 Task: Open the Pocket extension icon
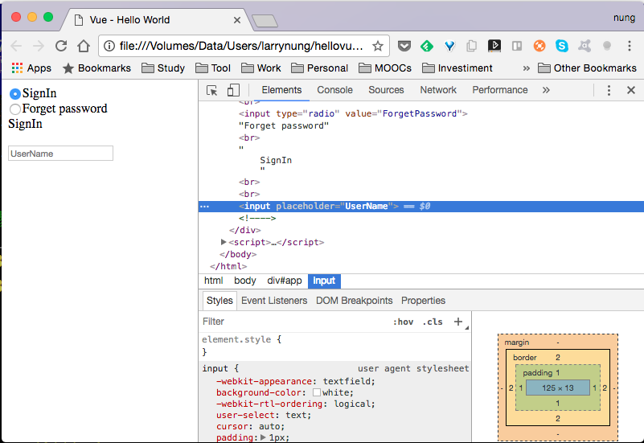point(404,46)
